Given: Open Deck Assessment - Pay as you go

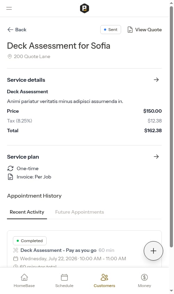Looking at the screenshot, I should (58, 250).
